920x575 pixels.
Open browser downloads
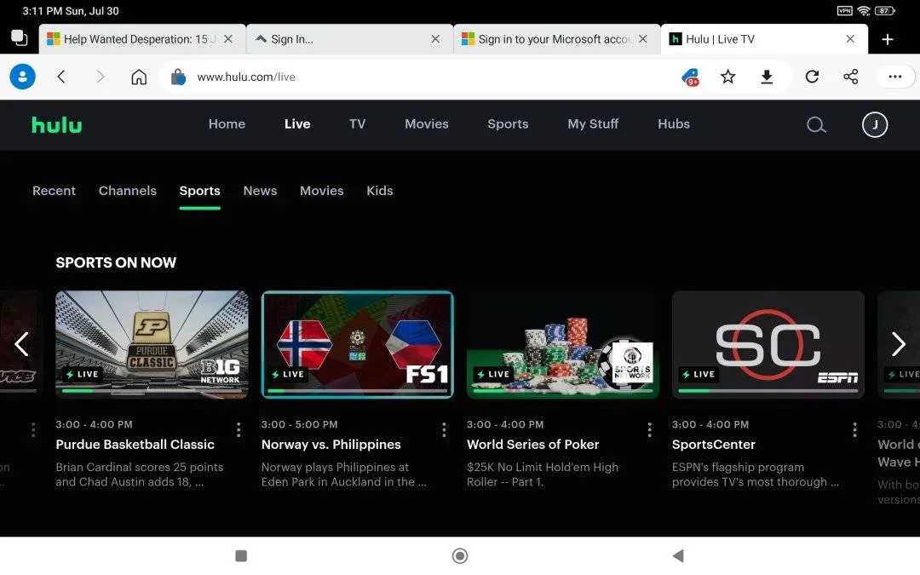click(767, 77)
